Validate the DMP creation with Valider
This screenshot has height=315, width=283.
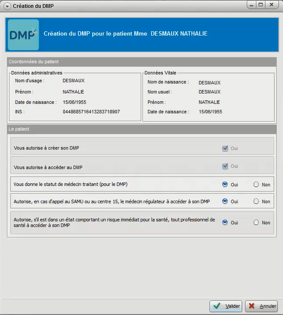tap(225, 306)
